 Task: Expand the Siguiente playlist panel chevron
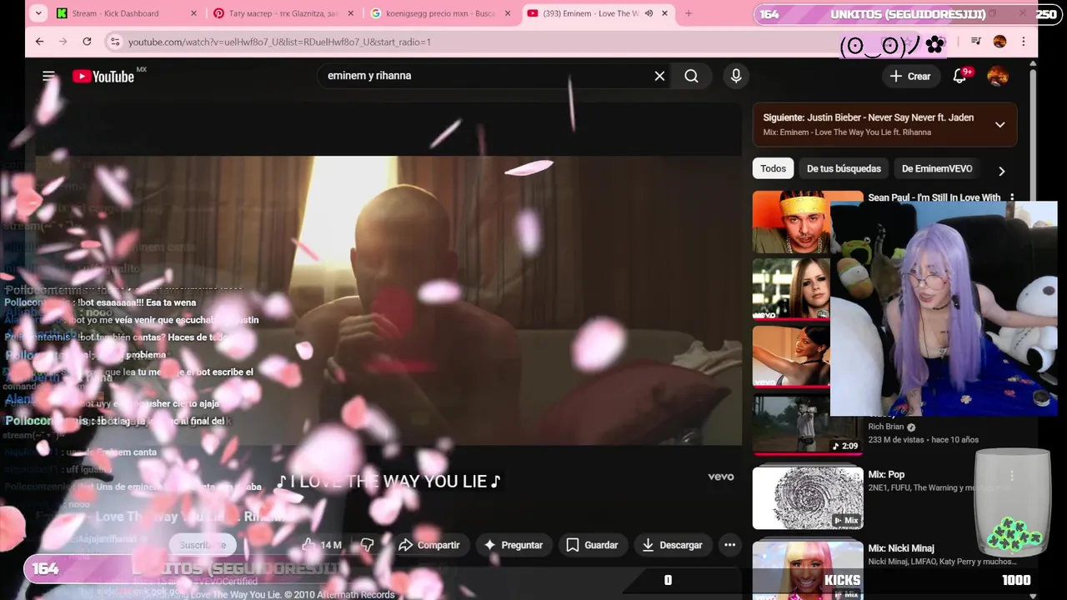(x=999, y=125)
